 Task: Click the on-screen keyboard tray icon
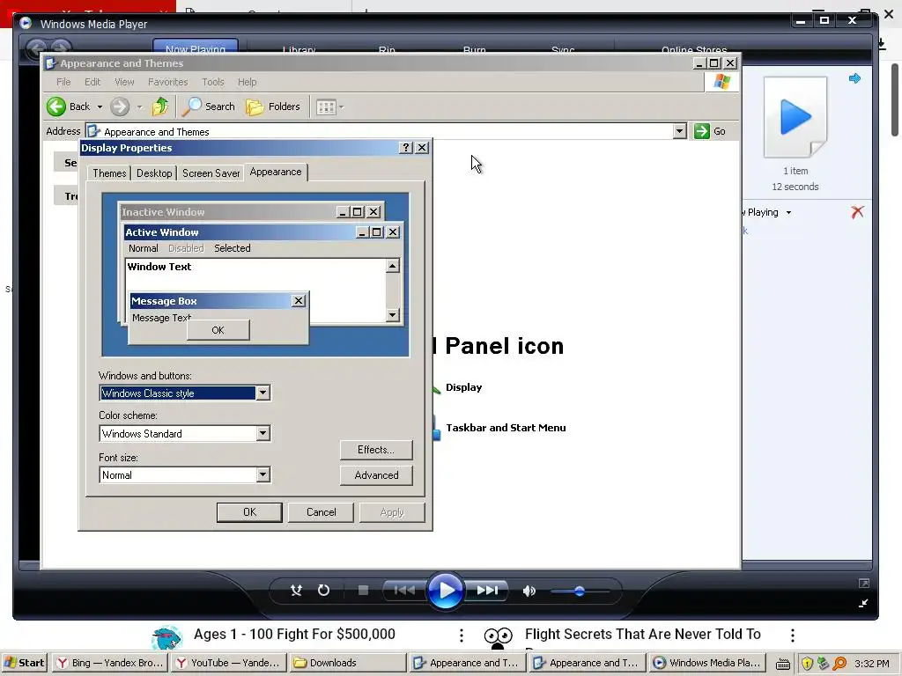[x=782, y=664]
